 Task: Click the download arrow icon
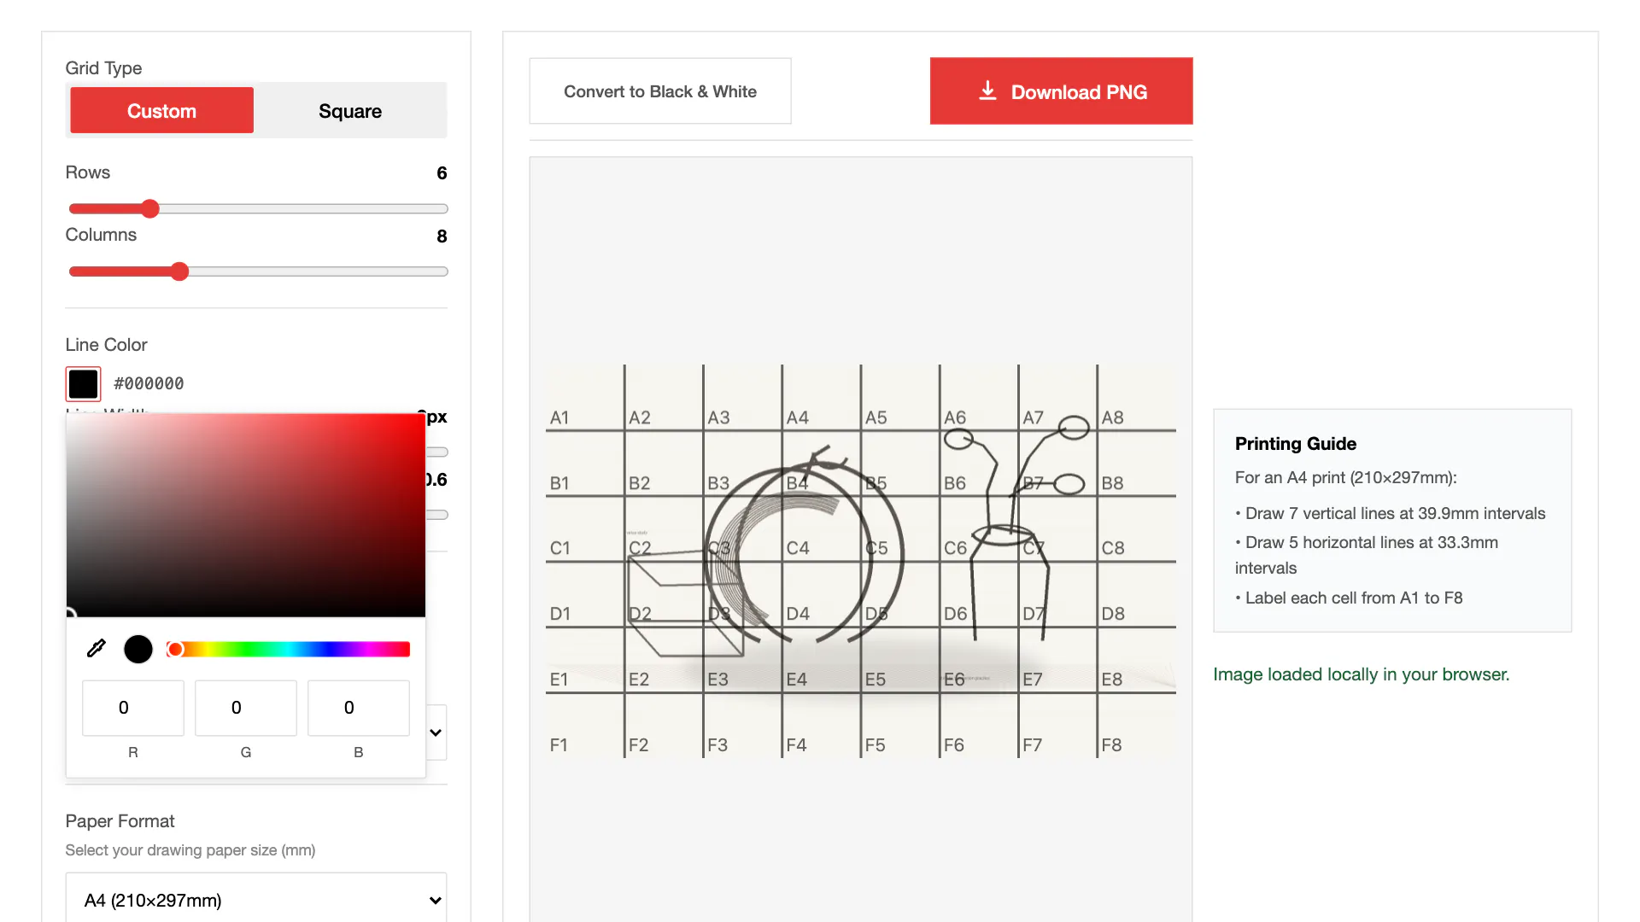[987, 90]
